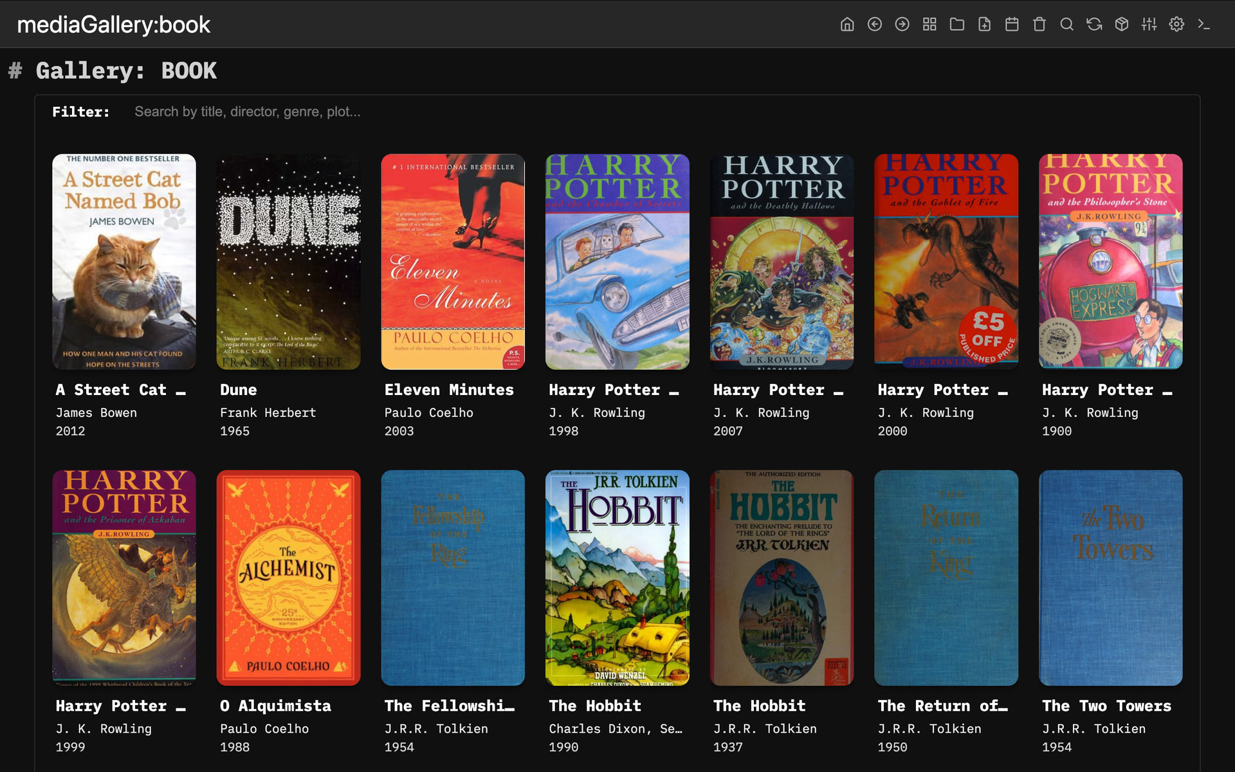The image size is (1235, 772).
Task: Navigate back with left arrow icon
Action: pos(875,24)
